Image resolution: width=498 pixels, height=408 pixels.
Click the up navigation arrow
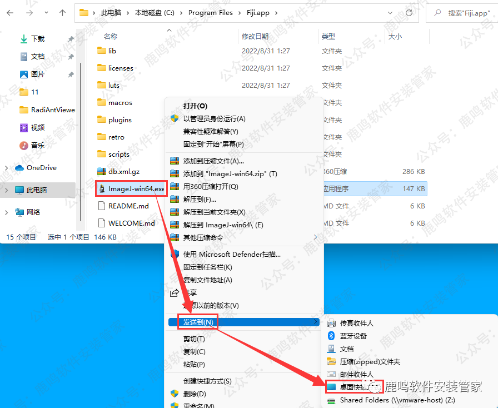click(x=62, y=12)
